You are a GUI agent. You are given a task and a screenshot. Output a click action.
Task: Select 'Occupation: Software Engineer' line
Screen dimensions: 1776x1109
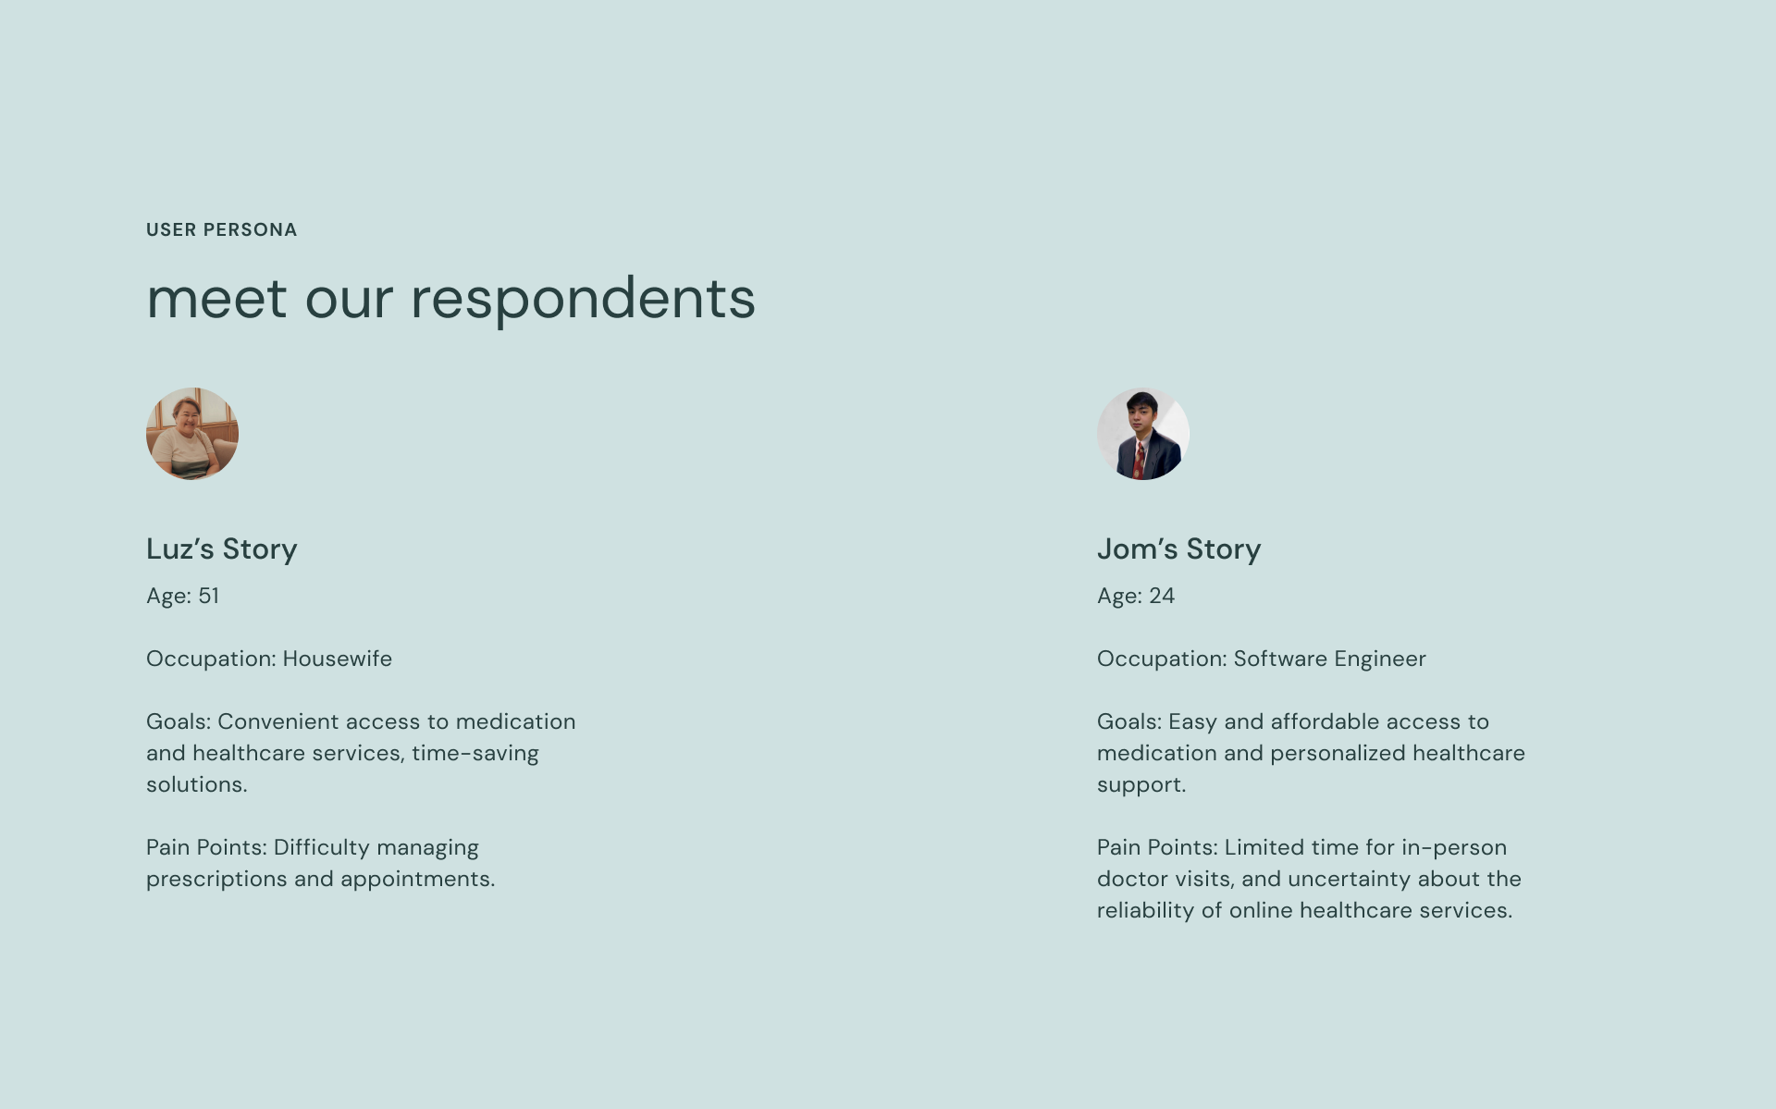click(x=1262, y=659)
